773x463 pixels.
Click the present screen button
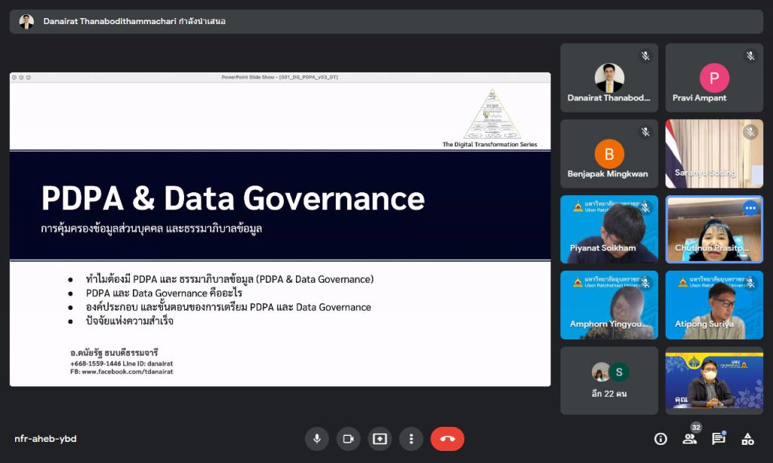(x=380, y=439)
